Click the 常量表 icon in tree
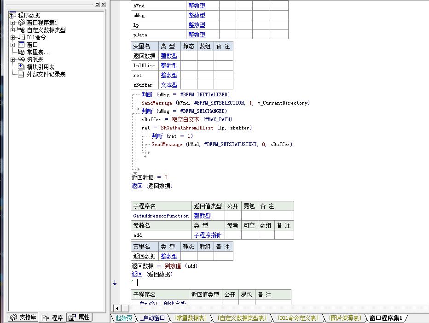 pos(21,52)
